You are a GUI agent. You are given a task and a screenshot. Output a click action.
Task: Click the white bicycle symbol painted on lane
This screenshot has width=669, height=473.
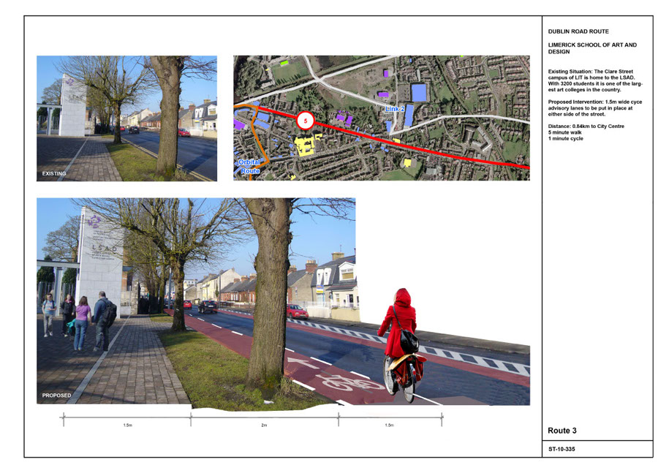click(339, 382)
